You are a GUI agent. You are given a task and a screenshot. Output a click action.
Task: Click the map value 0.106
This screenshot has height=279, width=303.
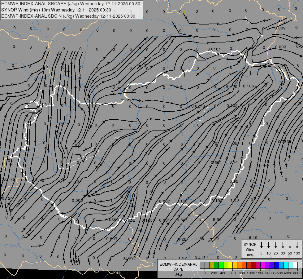(x=248, y=86)
